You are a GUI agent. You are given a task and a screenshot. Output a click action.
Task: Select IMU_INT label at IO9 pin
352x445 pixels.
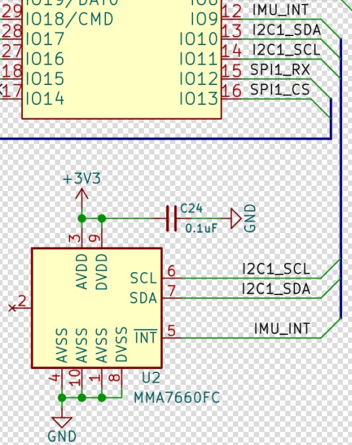(280, 10)
